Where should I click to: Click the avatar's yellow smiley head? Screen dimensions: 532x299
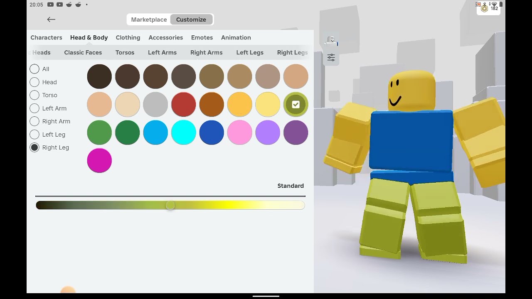click(x=411, y=91)
